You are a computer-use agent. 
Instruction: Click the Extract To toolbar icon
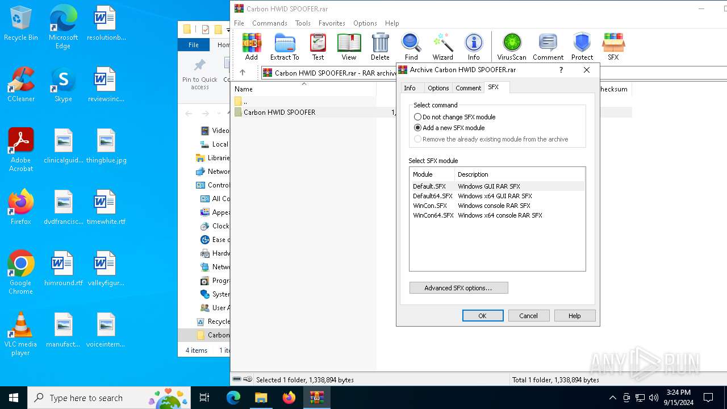(285, 47)
